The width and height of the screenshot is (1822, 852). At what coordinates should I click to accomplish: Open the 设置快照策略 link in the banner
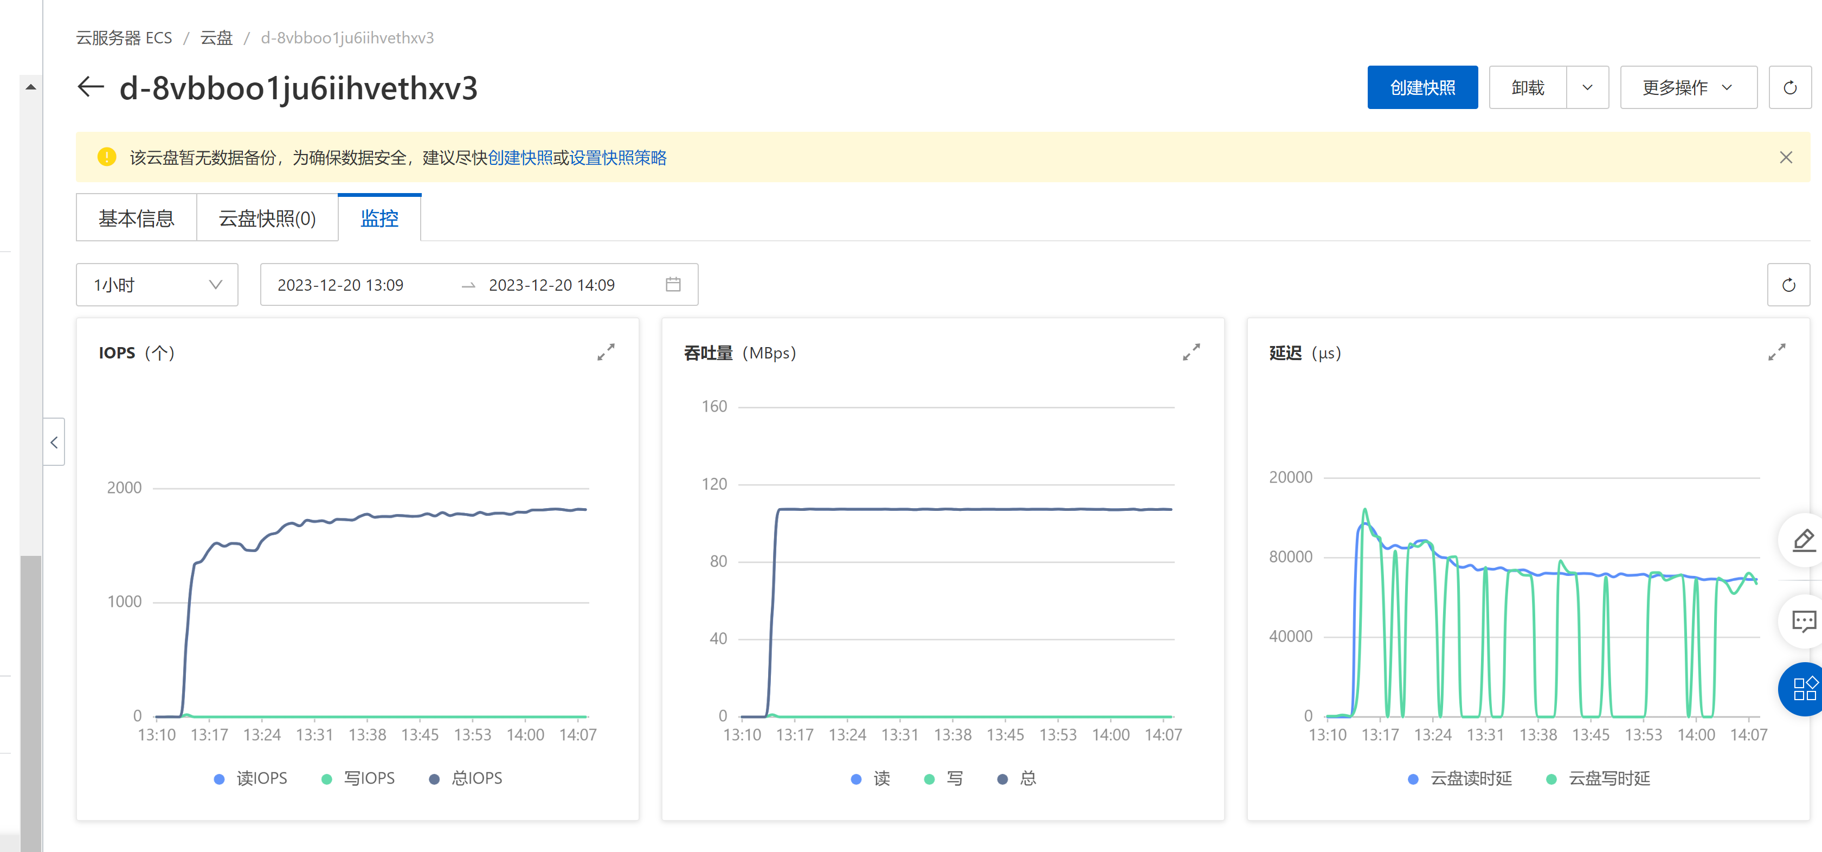pos(617,158)
